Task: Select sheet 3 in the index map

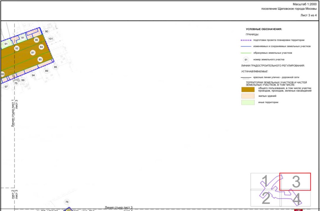Action: tap(295, 182)
